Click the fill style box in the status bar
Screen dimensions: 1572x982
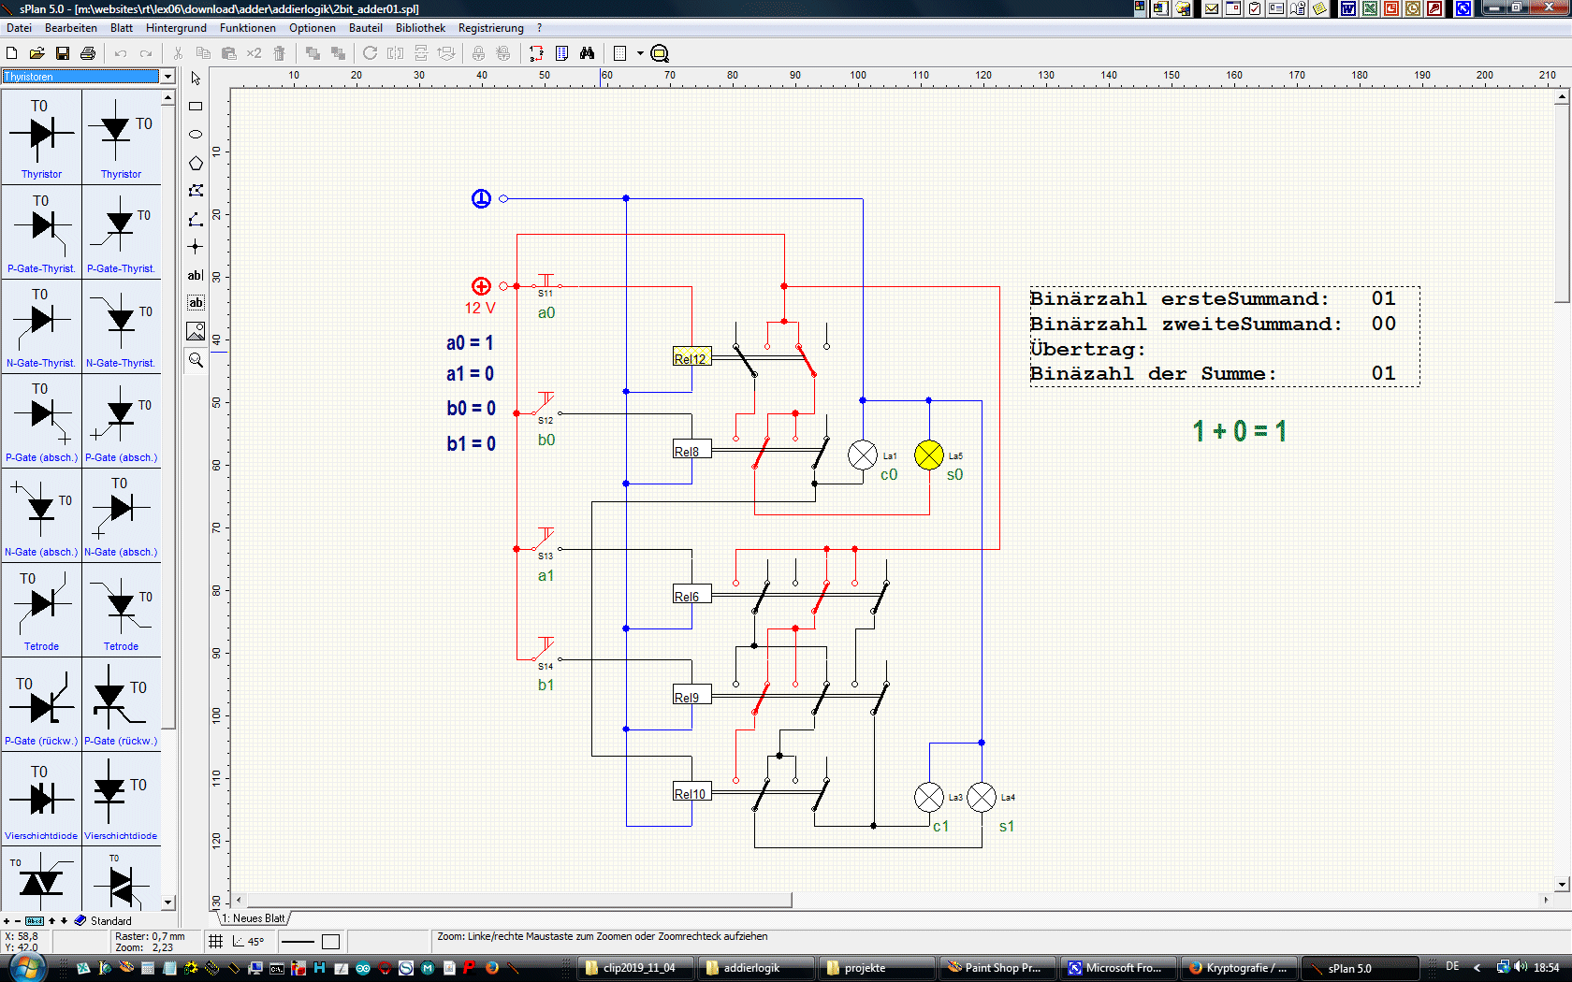(x=330, y=942)
